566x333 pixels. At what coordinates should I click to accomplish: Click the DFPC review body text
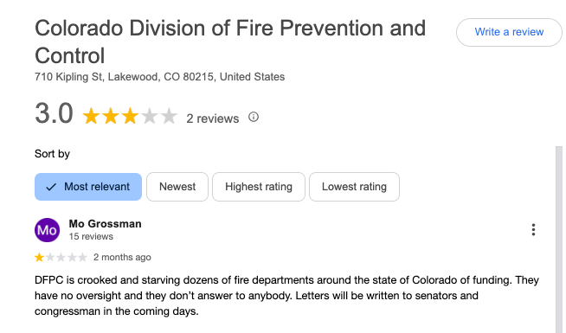[x=286, y=296]
